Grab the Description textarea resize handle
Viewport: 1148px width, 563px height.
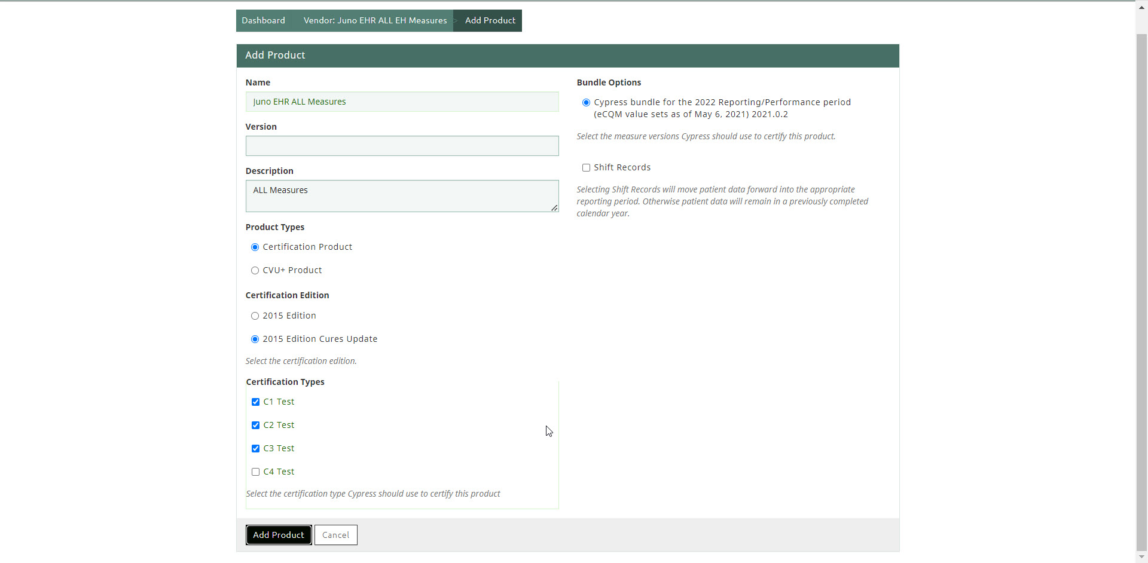[554, 207]
